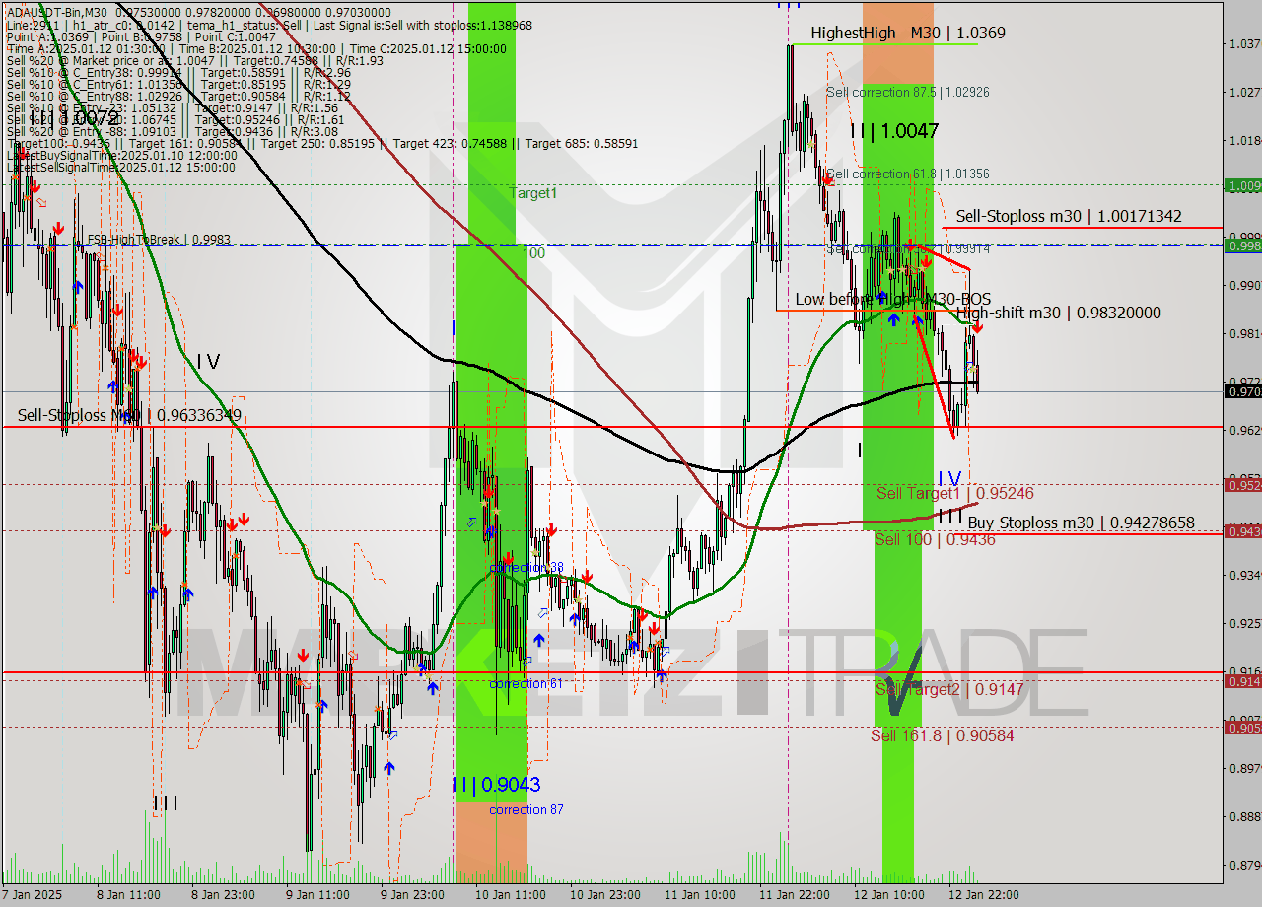Click the '12 Jan 10:00' time axis label
The height and width of the screenshot is (907, 1262).
coord(888,895)
